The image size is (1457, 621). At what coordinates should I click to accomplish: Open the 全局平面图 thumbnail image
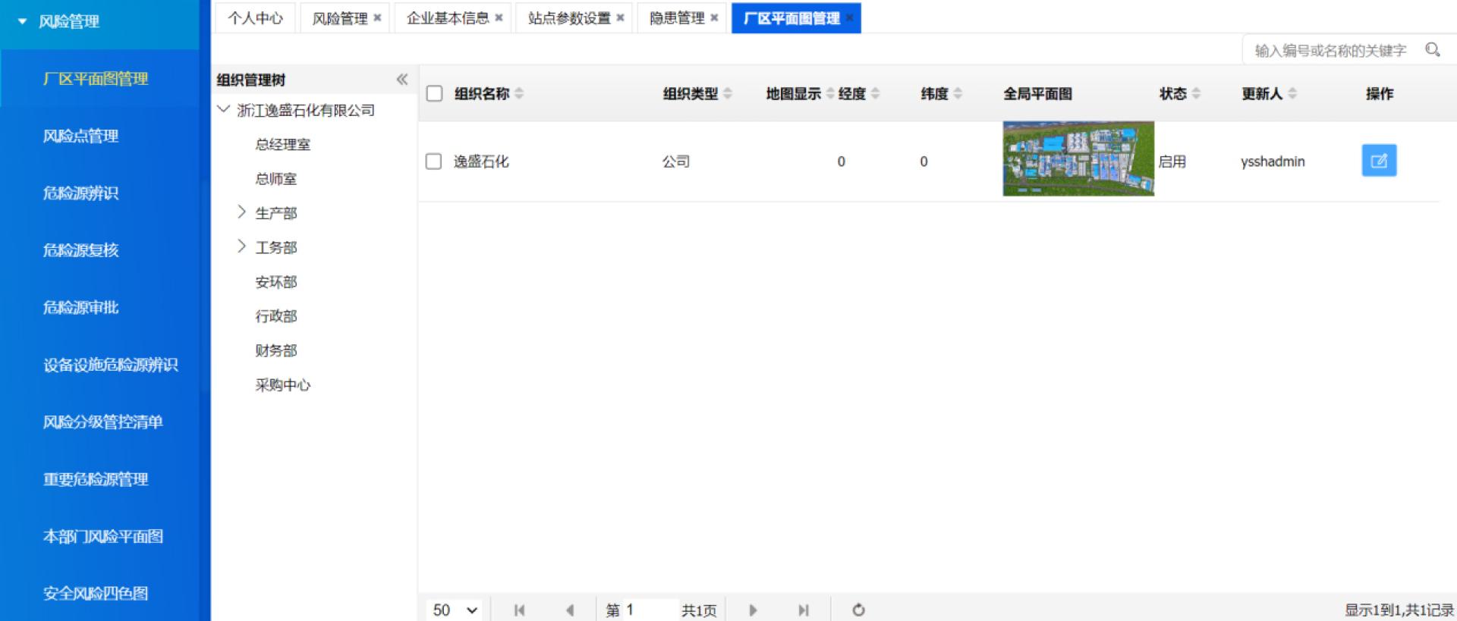coord(1078,158)
